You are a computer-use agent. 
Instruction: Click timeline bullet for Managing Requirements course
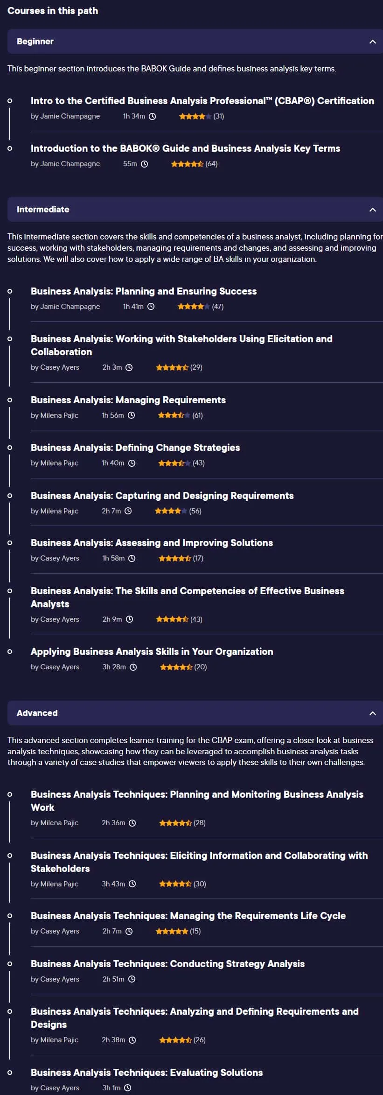click(10, 400)
